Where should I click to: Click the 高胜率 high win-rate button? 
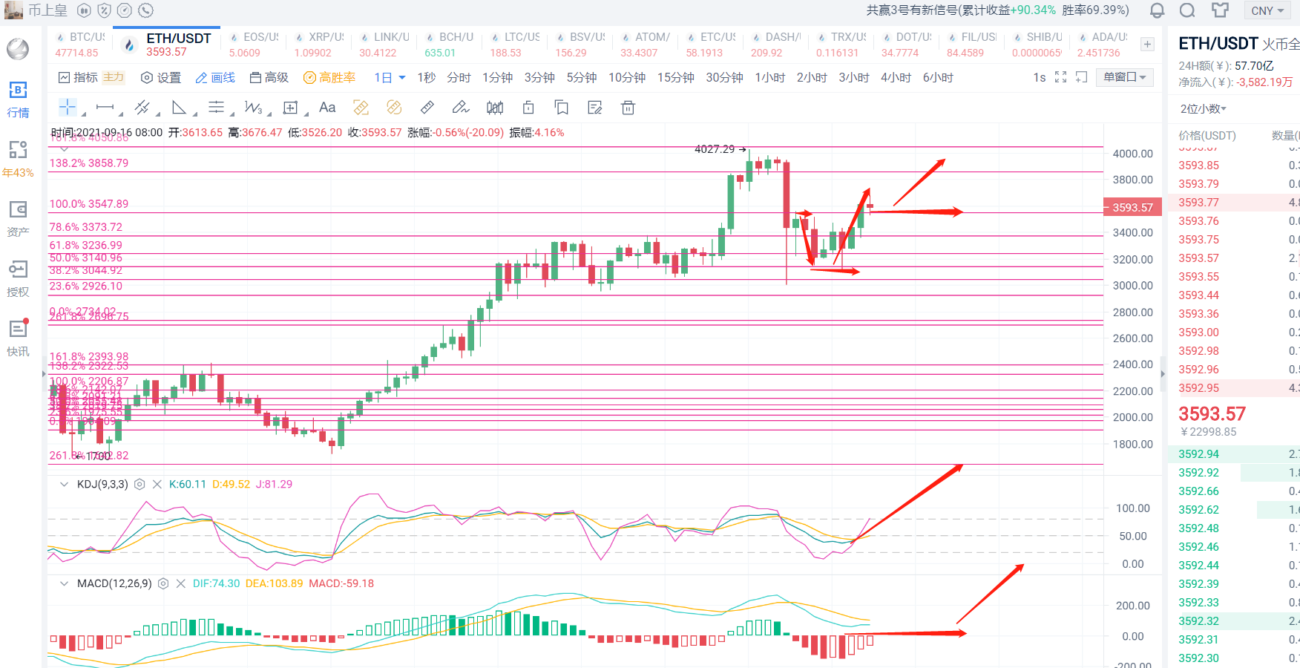click(x=329, y=77)
